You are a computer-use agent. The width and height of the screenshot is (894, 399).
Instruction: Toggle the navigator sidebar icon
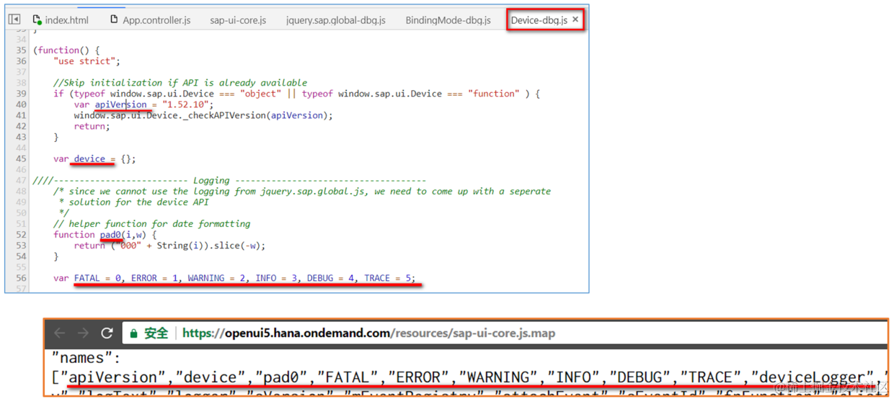14,19
